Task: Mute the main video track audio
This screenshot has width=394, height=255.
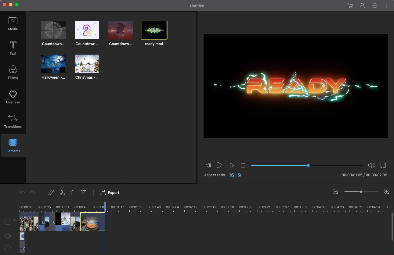Action: point(14,220)
